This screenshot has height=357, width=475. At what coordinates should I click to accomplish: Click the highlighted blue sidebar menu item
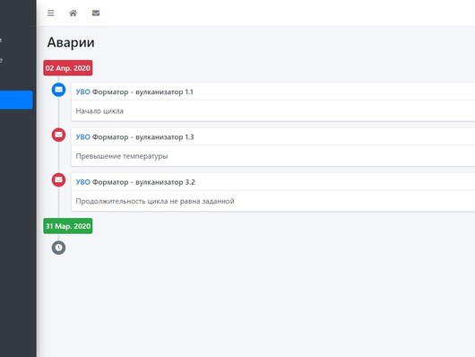(x=16, y=100)
